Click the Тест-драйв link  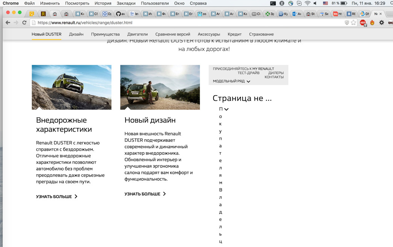[x=248, y=73]
